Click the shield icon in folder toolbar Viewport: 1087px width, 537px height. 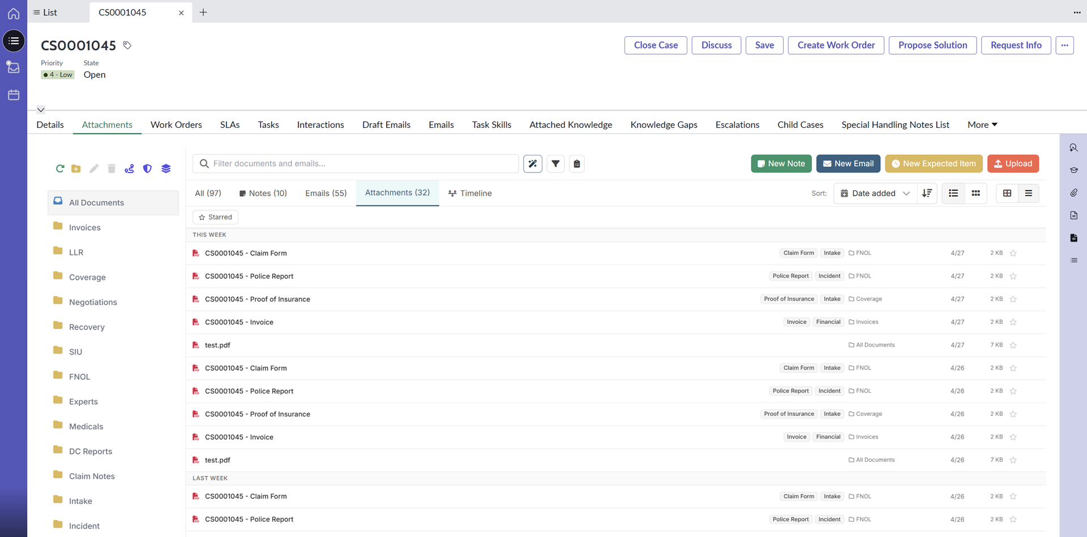coord(147,168)
